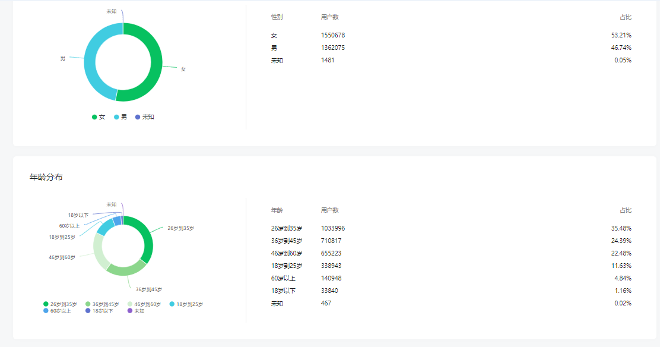This screenshot has height=347, width=660.
Task: Click the cyan 18-25 age donut segment
Action: [105, 226]
